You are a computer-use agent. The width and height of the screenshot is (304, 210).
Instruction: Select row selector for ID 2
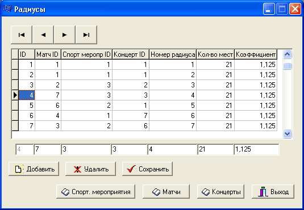point(15,75)
